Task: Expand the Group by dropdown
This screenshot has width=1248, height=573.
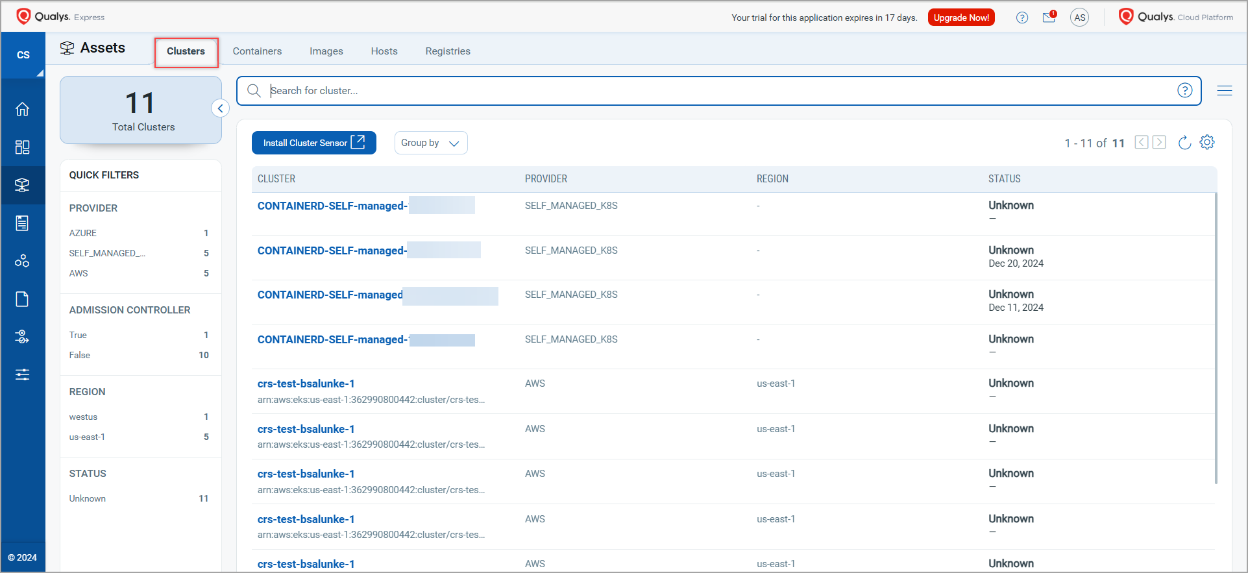Action: pos(431,143)
